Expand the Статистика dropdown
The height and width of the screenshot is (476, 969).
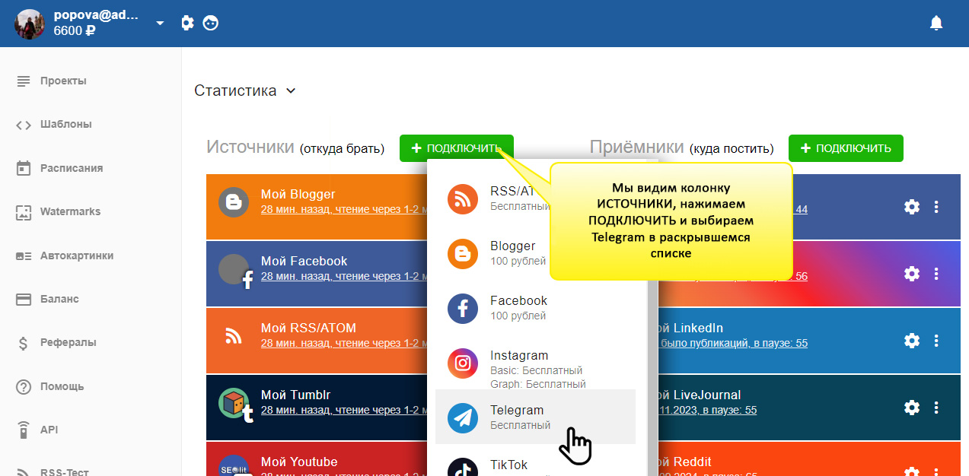245,90
